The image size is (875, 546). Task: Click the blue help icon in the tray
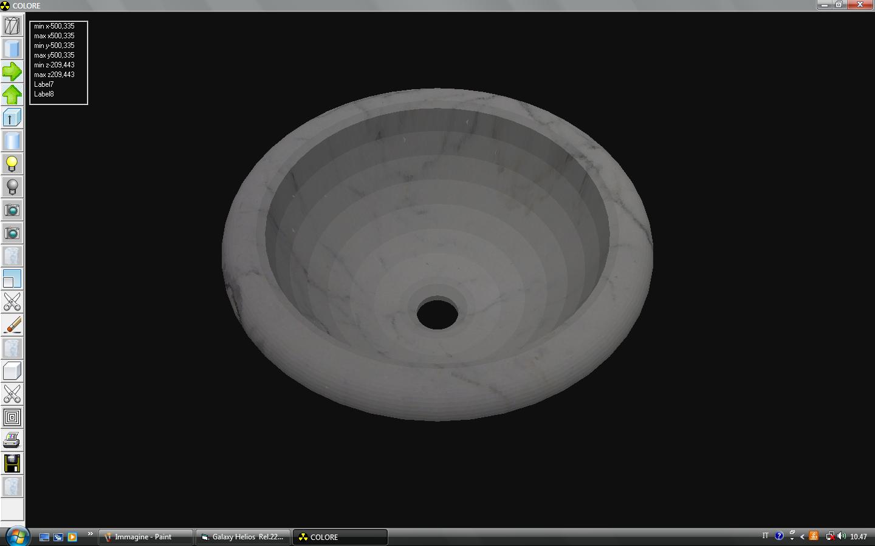tap(779, 536)
